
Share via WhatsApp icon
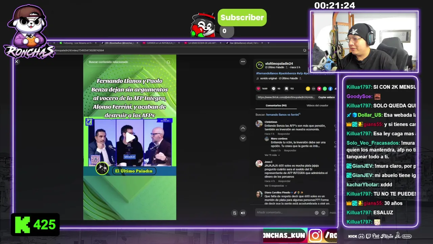pos(325,88)
